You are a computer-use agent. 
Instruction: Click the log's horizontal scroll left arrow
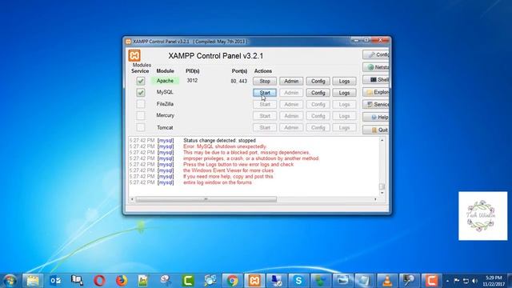(x=132, y=199)
